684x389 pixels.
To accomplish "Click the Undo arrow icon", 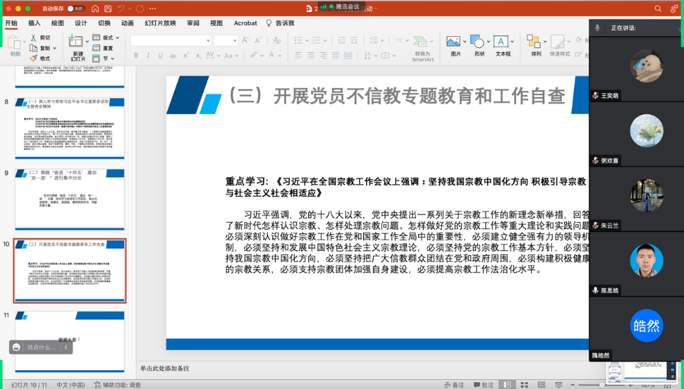I will (121, 8).
